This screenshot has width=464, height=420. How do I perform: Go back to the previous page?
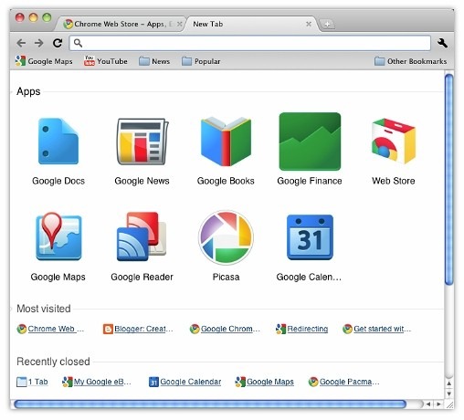21,43
